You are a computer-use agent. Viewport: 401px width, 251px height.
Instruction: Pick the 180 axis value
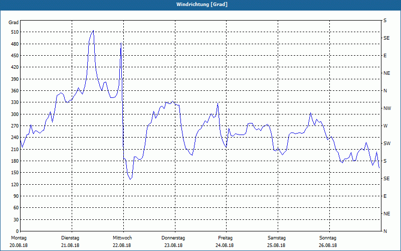coord(15,161)
